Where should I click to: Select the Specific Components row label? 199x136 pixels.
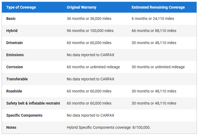pyautogui.click(x=24, y=115)
